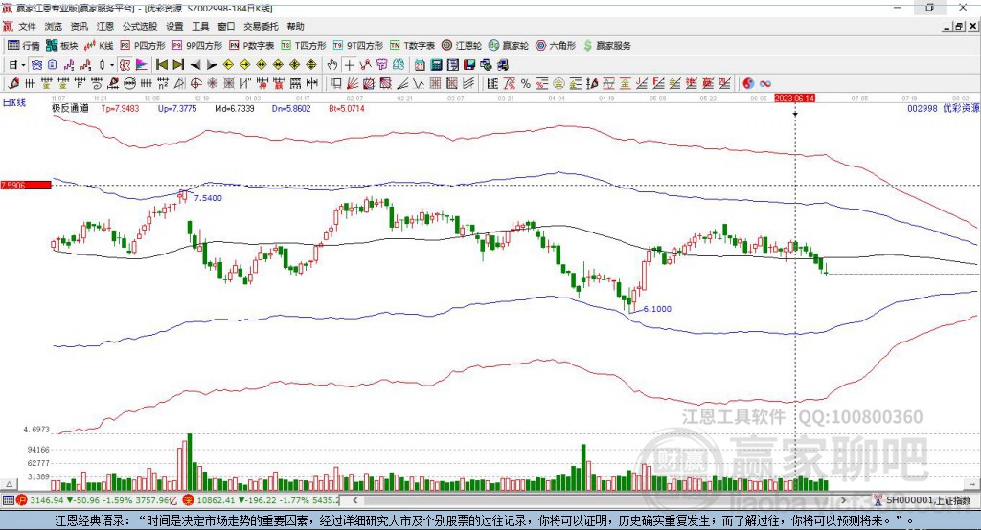Screen dimensions: 981x530
Task: Select the red target circle tool
Action: click(x=195, y=84)
